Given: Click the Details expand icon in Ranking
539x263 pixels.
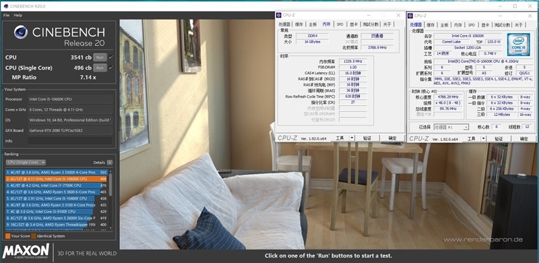Looking at the screenshot, I should pyautogui.click(x=110, y=163).
